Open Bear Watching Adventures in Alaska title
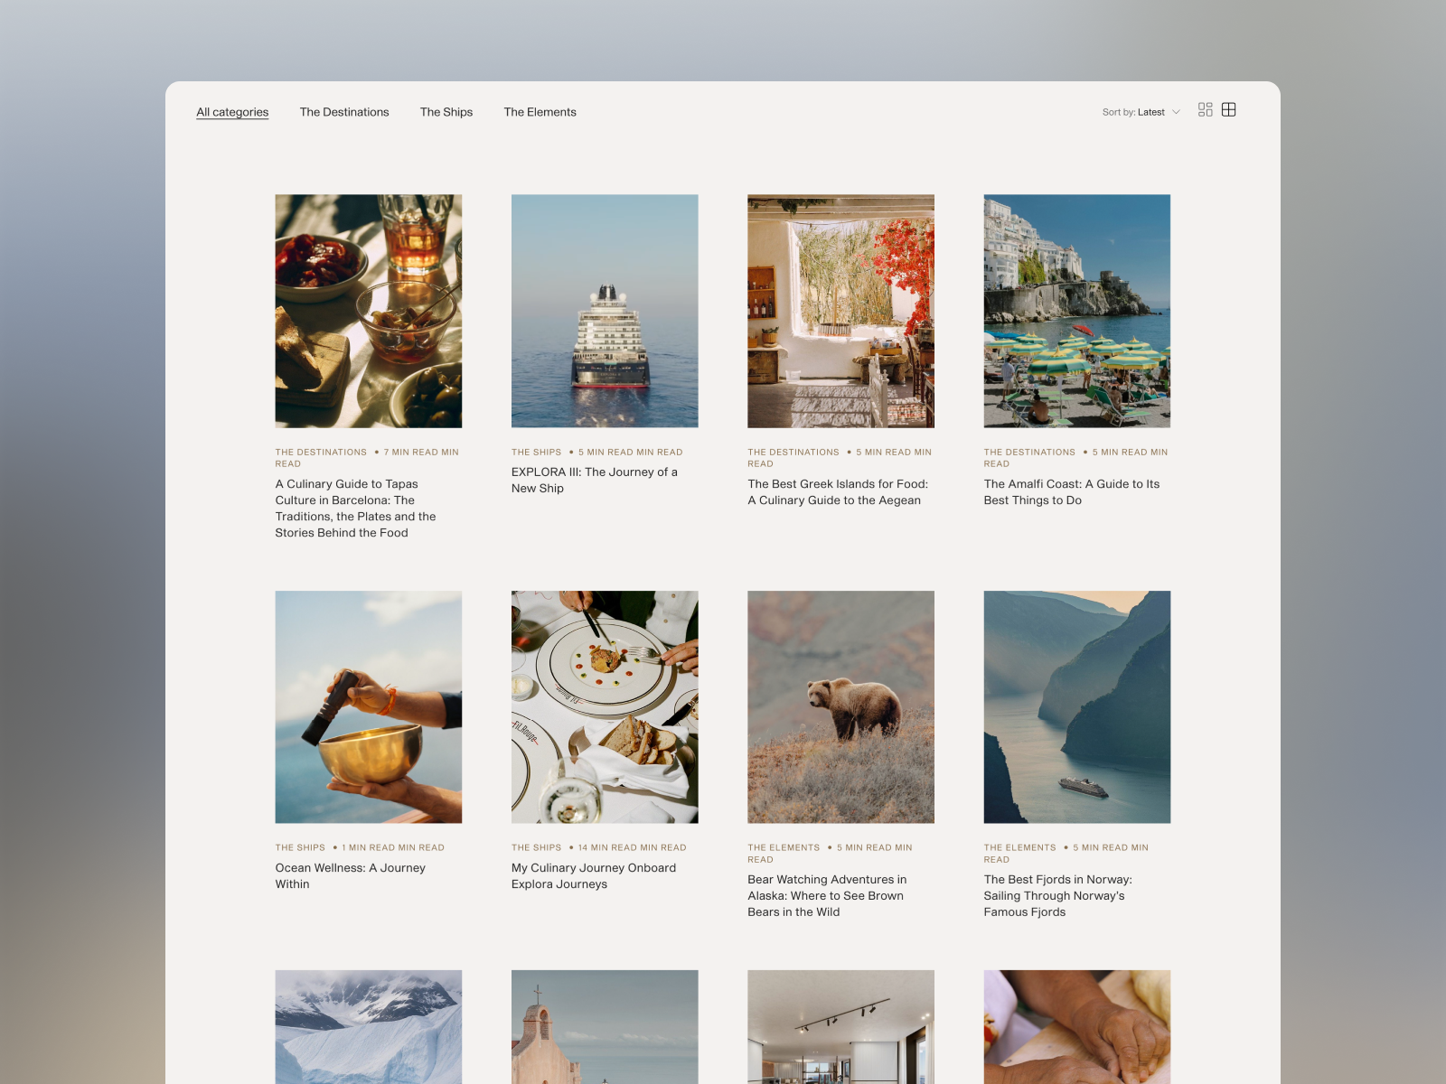 pos(827,896)
